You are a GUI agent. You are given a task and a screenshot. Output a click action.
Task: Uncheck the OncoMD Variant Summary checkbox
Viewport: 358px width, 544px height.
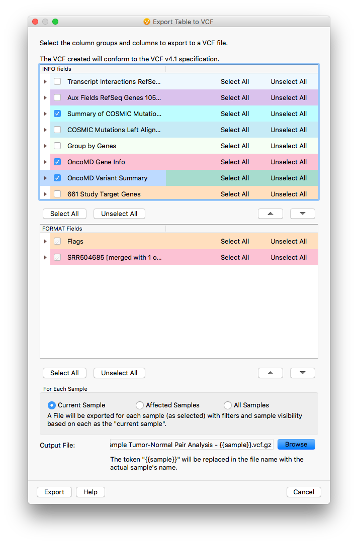pyautogui.click(x=57, y=178)
